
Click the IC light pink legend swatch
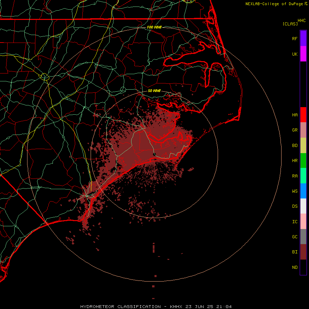pos(303,221)
